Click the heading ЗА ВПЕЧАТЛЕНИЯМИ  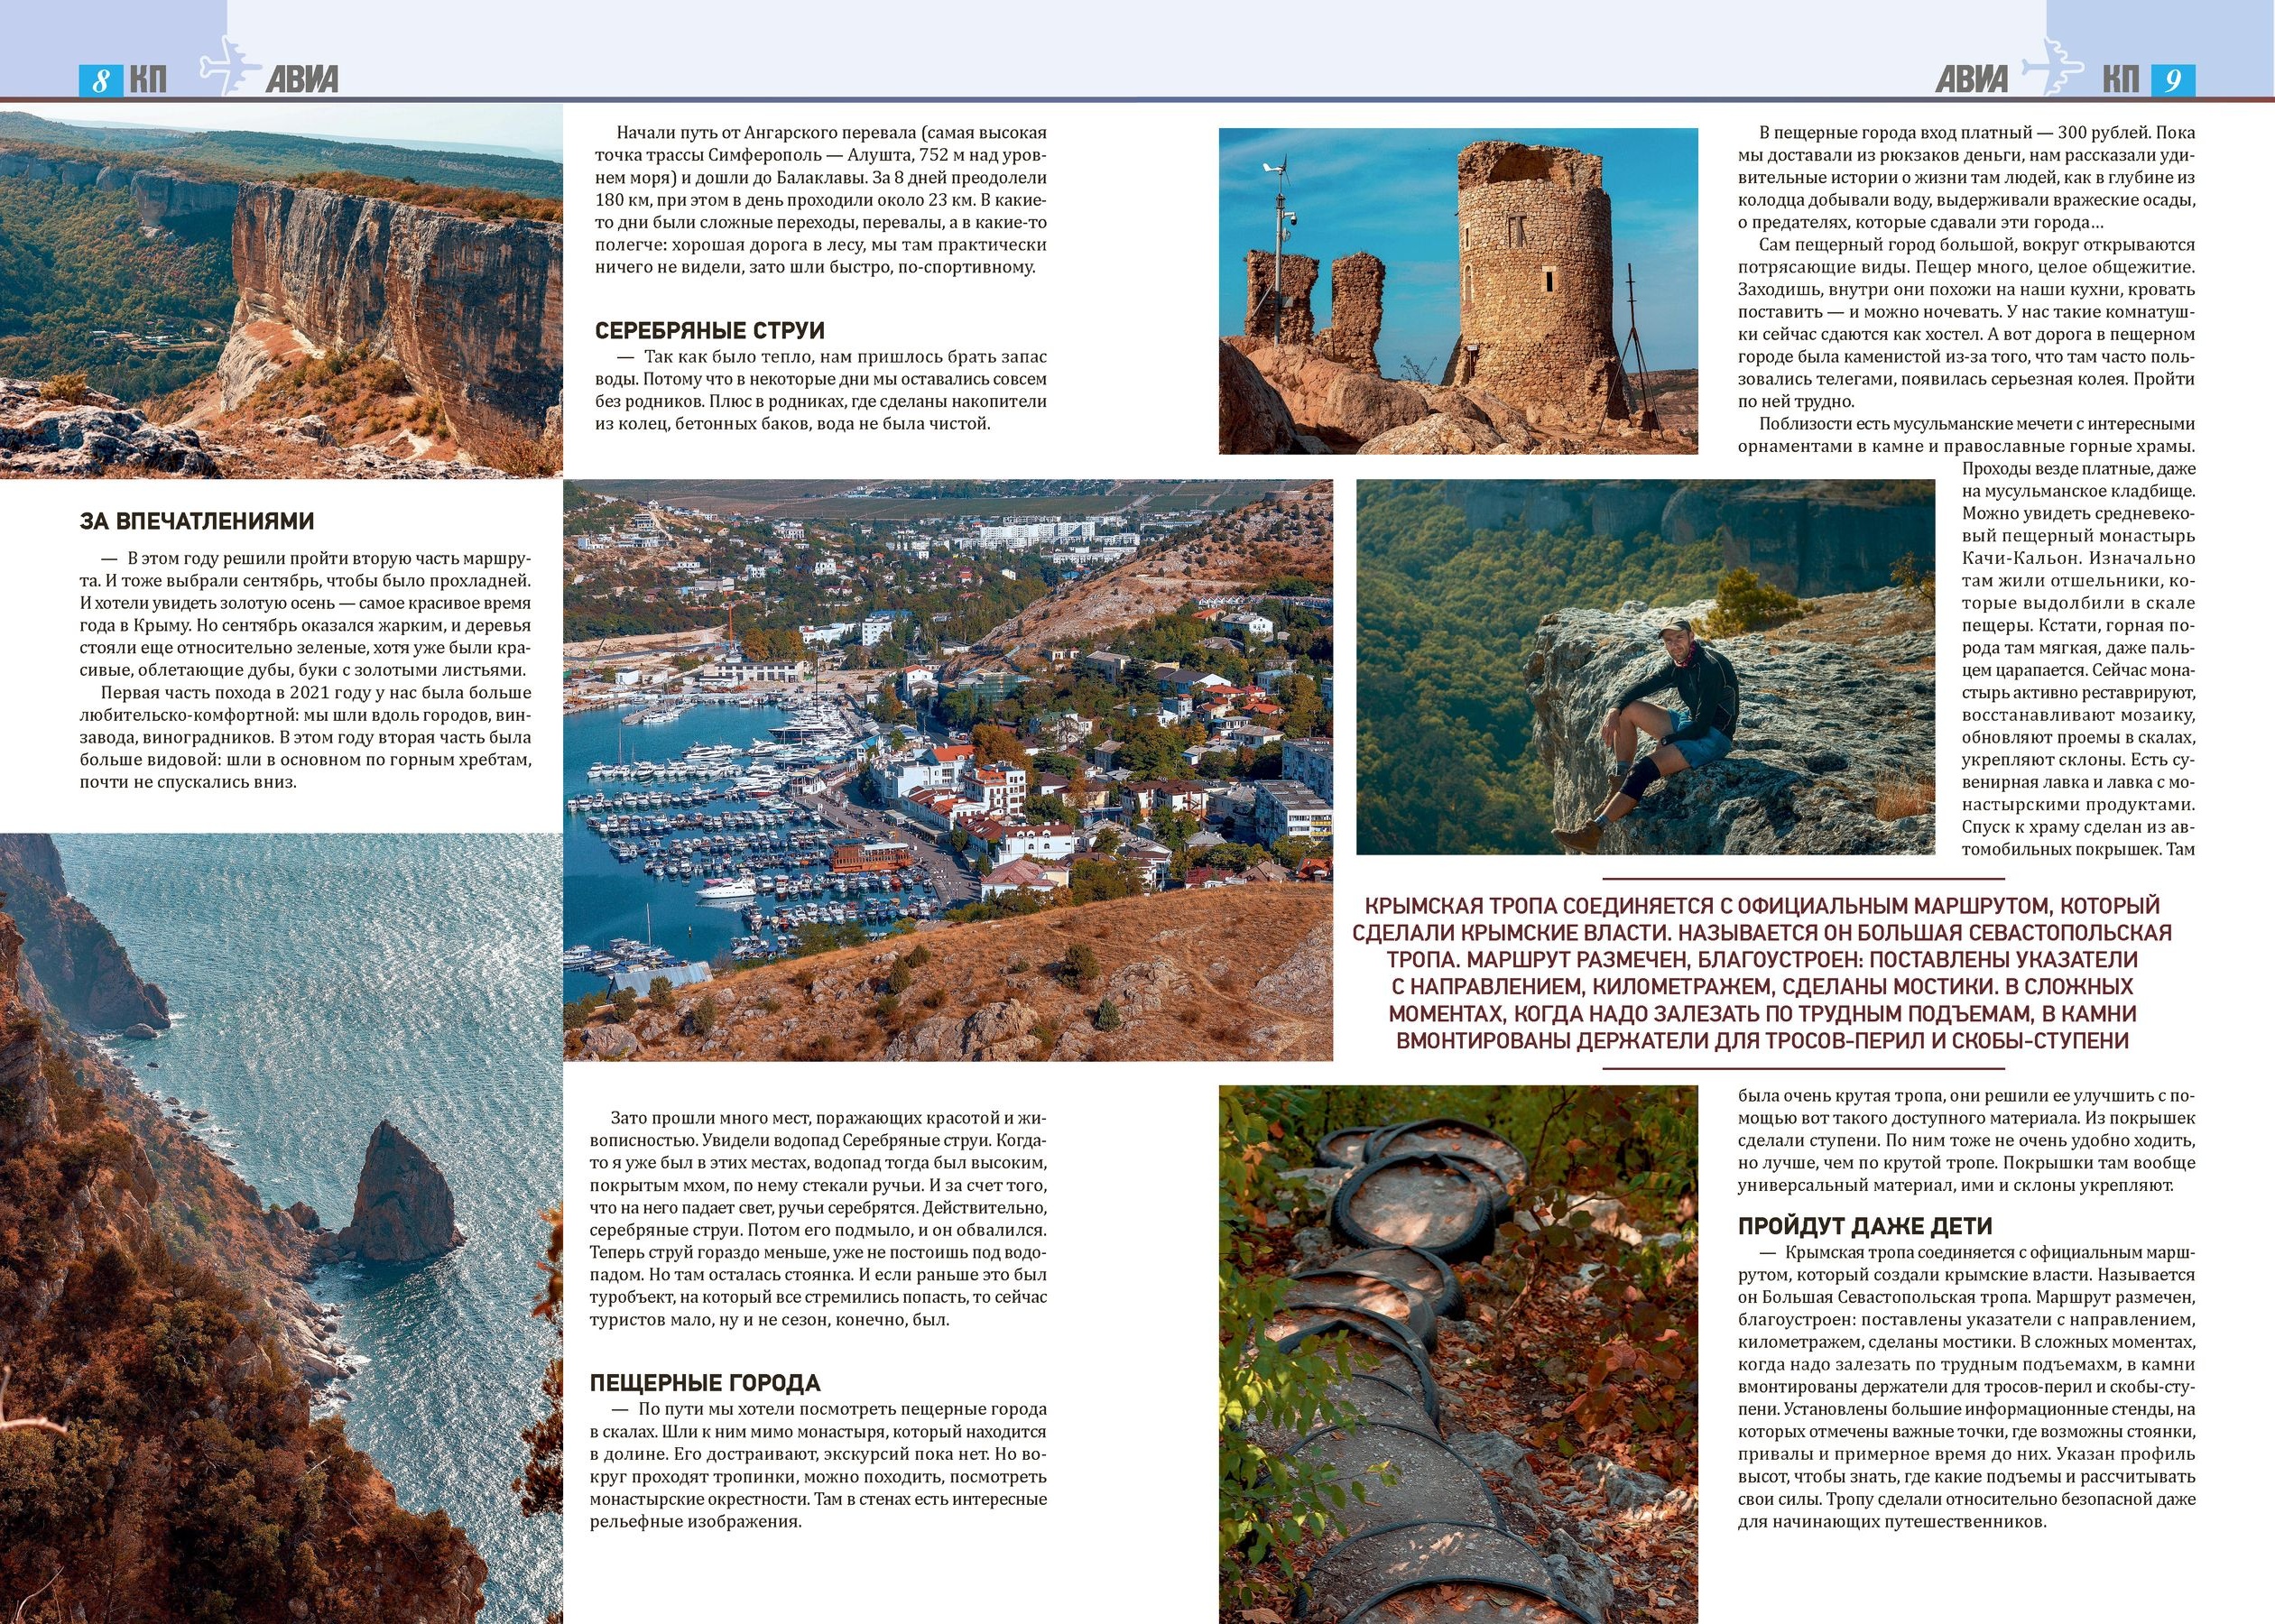[197, 521]
